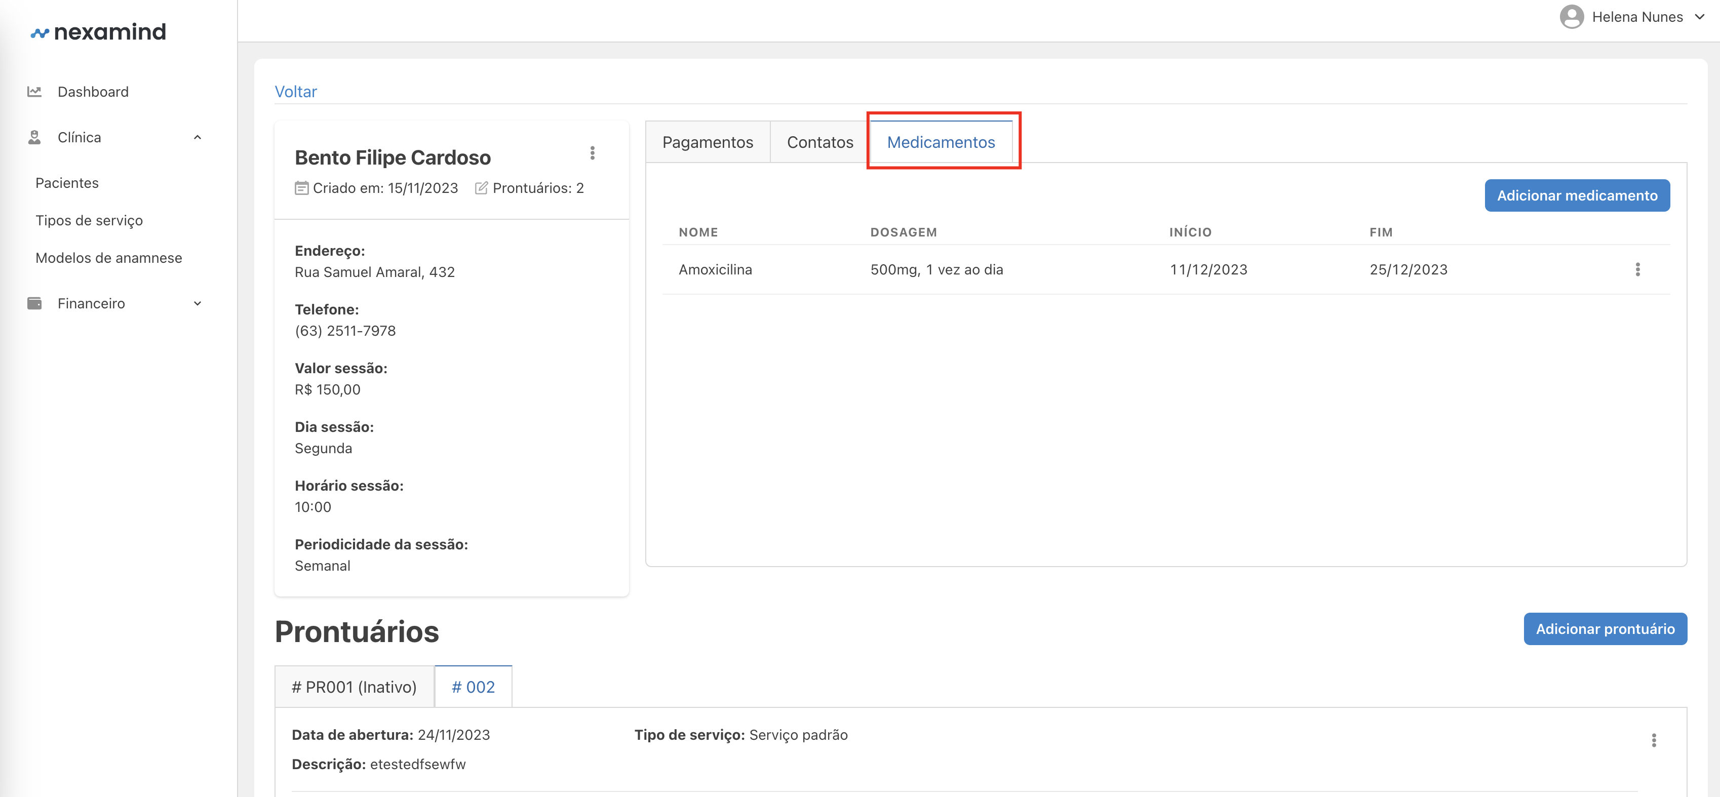Click the Data de abertura 24/11/2023
The width and height of the screenshot is (1720, 797).
390,735
